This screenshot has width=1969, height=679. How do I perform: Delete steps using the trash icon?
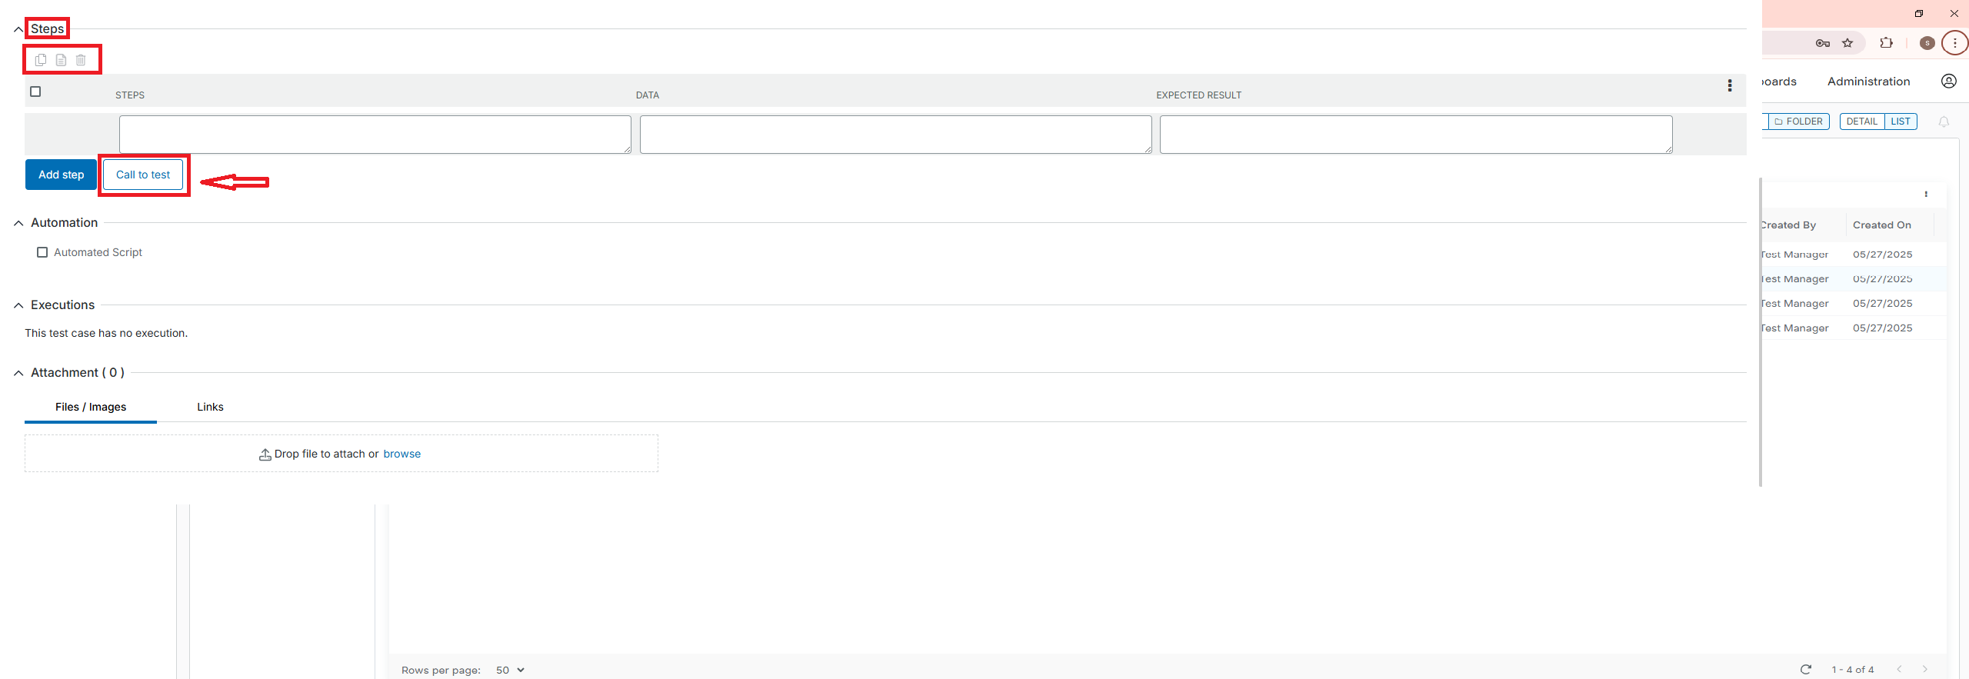80,59
